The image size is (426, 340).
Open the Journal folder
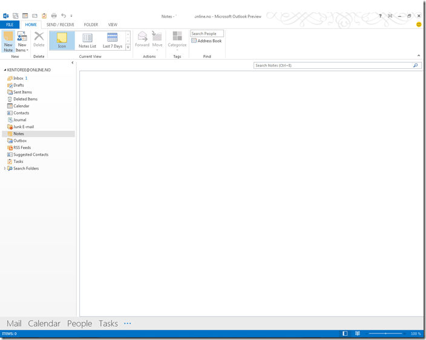click(x=38, y=120)
